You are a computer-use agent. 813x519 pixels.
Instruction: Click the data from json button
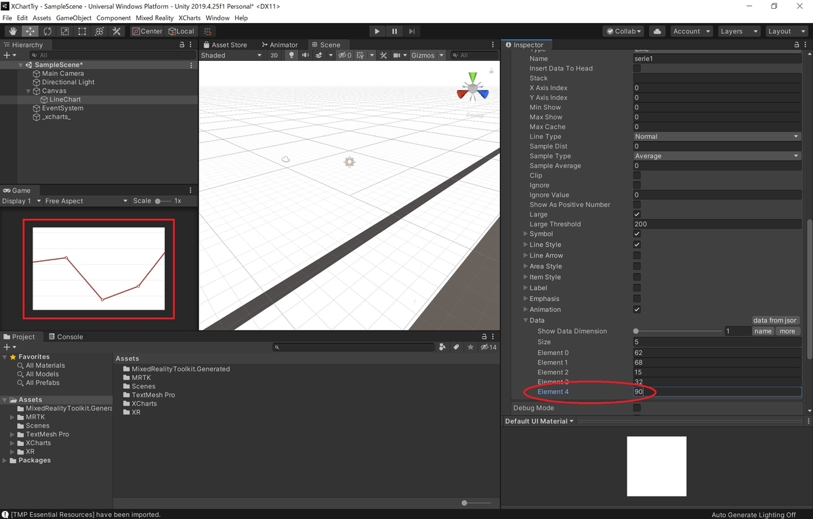click(774, 320)
